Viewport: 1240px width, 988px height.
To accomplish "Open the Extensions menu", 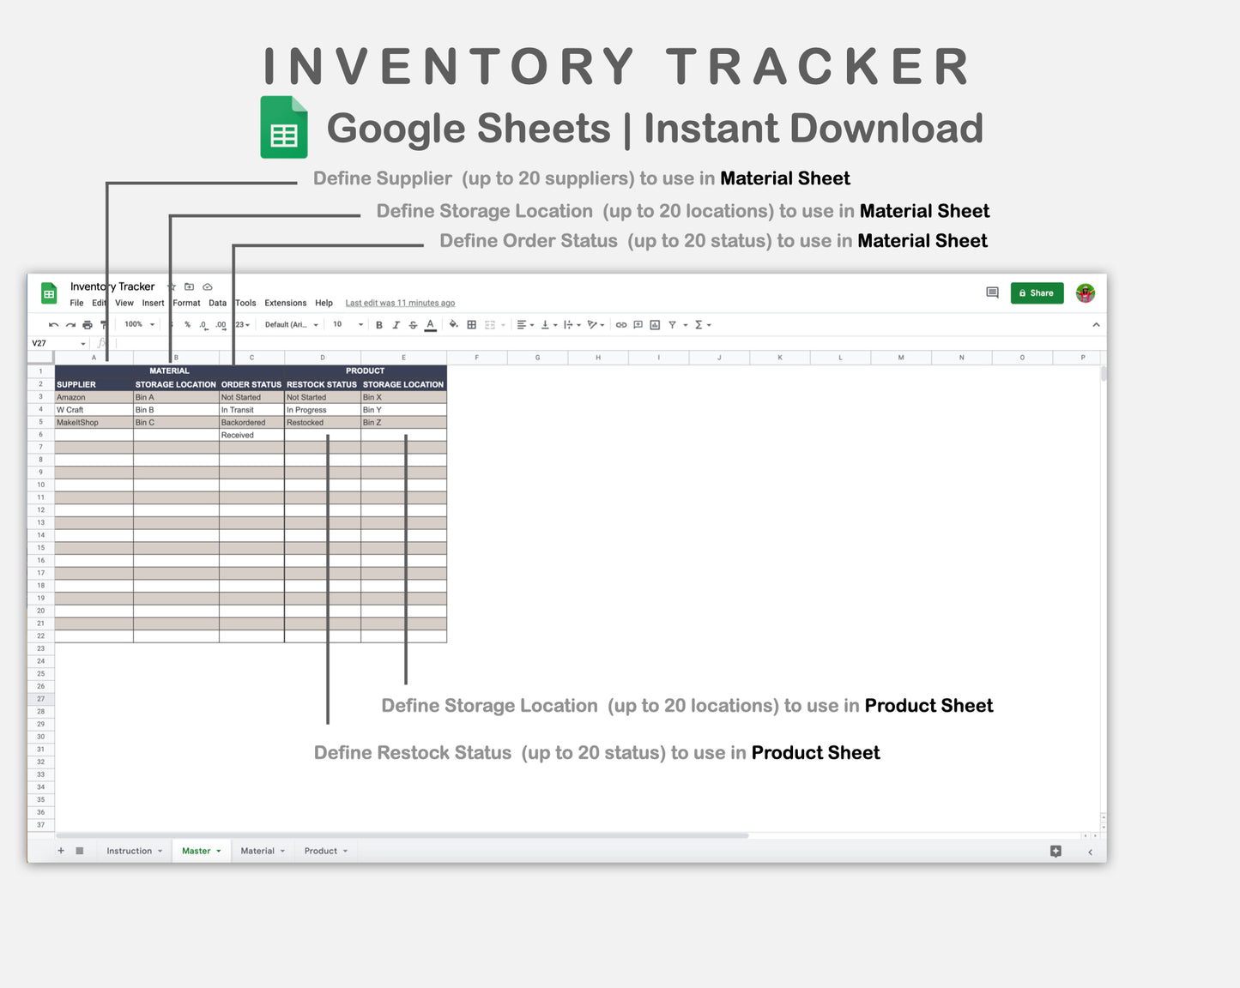I will tap(285, 303).
